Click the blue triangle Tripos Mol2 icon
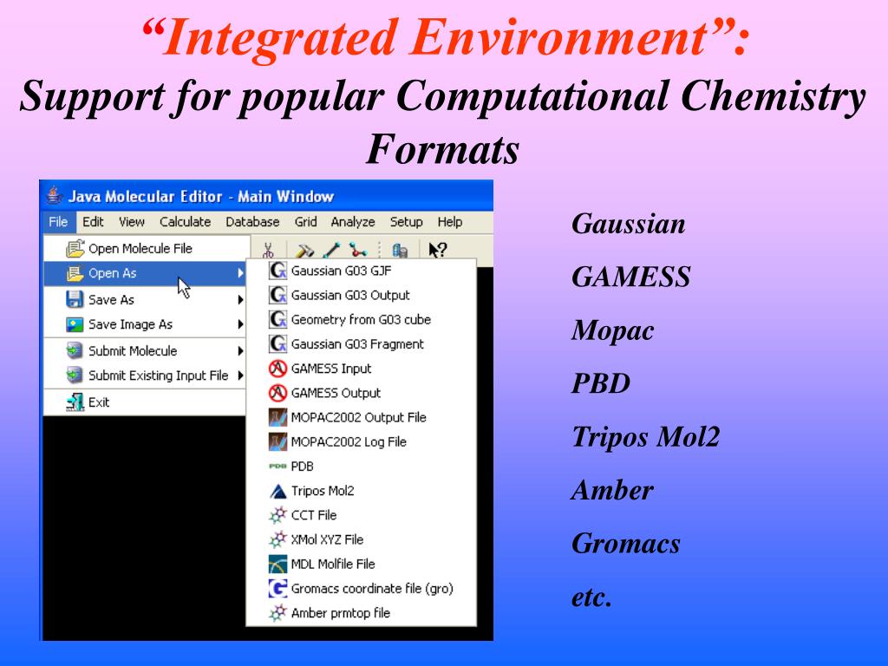This screenshot has width=888, height=666. (277, 491)
